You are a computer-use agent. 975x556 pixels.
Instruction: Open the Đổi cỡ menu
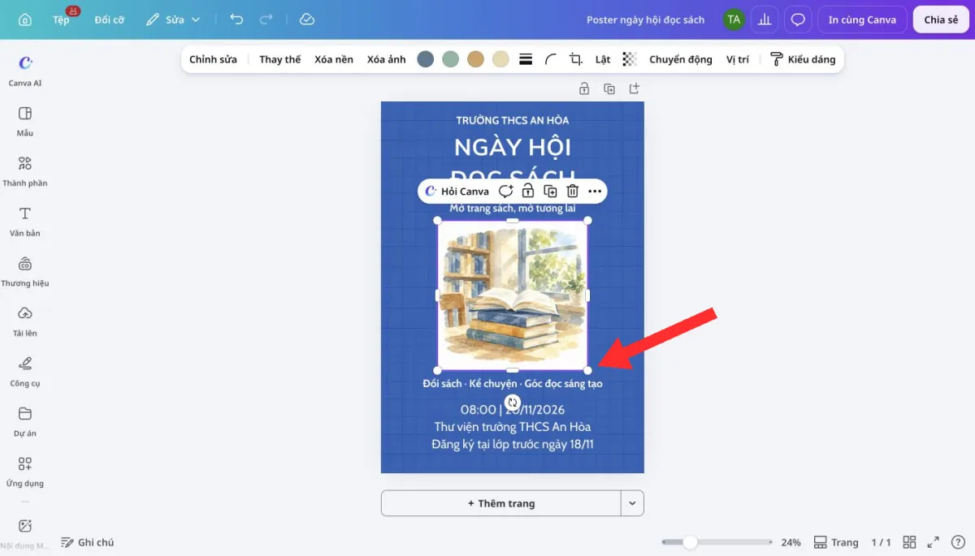point(109,19)
